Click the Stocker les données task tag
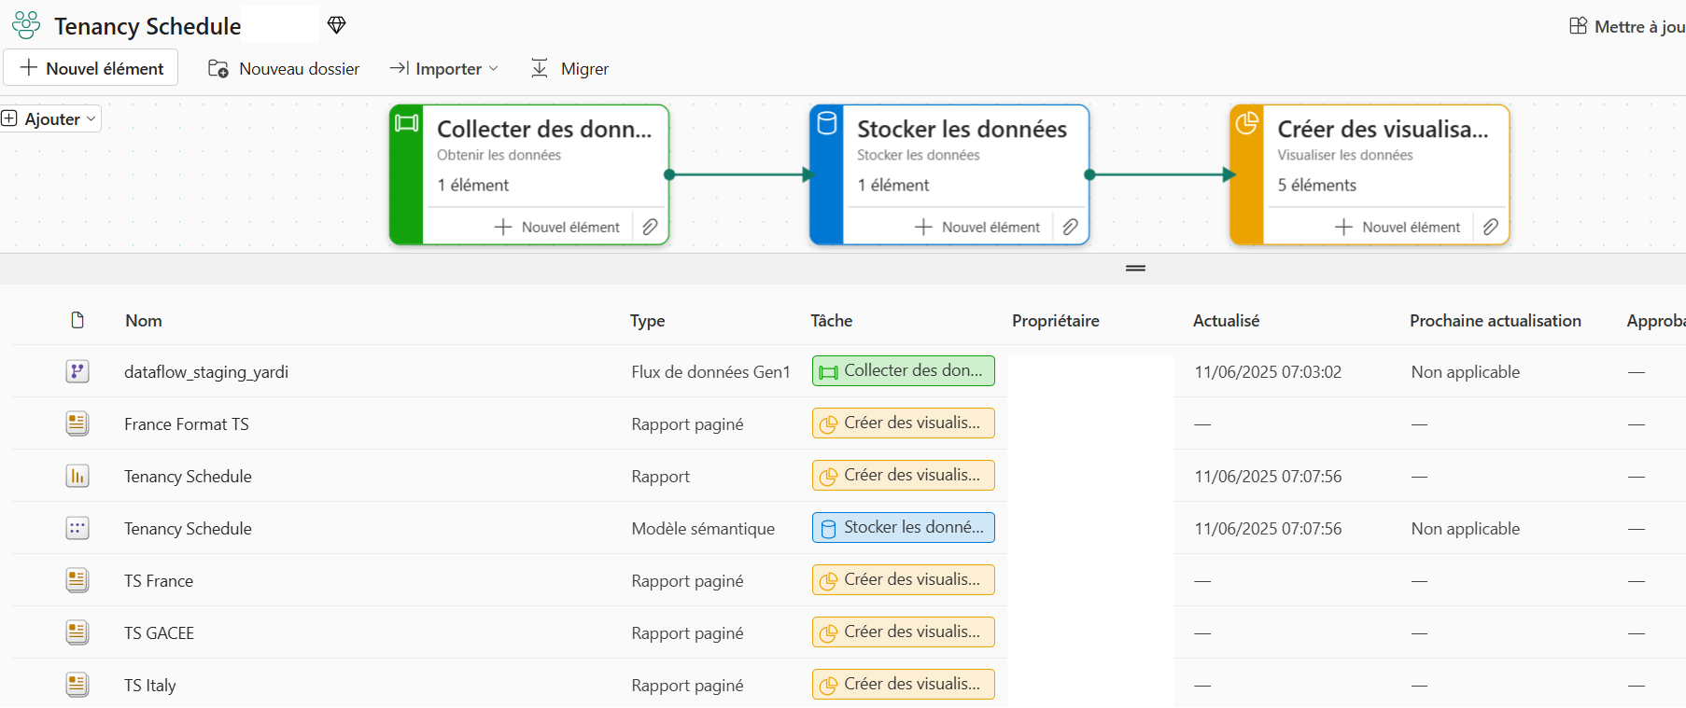Viewport: 1686px width, 708px height. [x=903, y=527]
